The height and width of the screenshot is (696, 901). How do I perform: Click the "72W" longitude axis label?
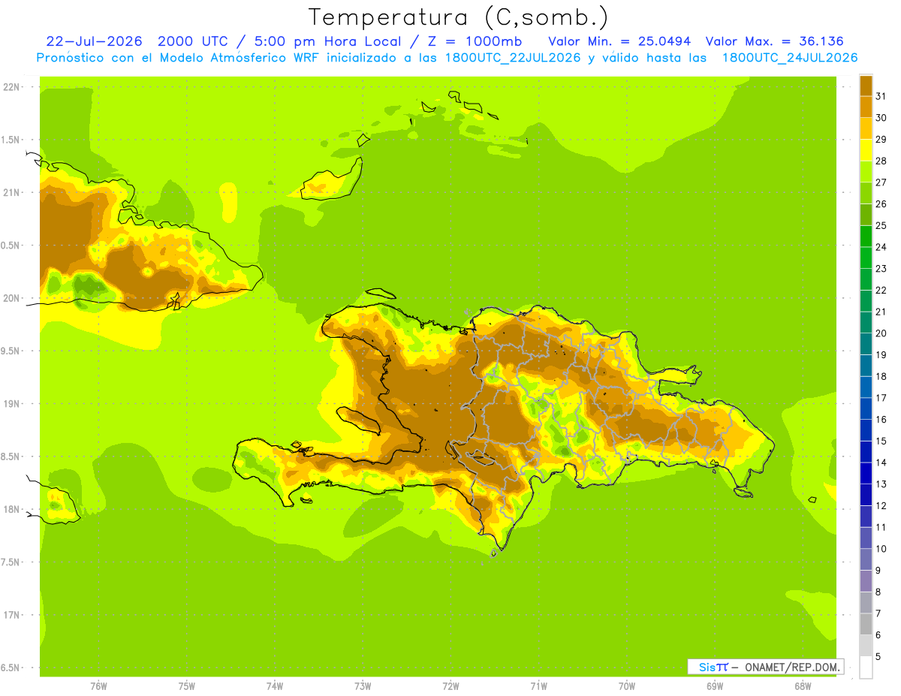450,686
